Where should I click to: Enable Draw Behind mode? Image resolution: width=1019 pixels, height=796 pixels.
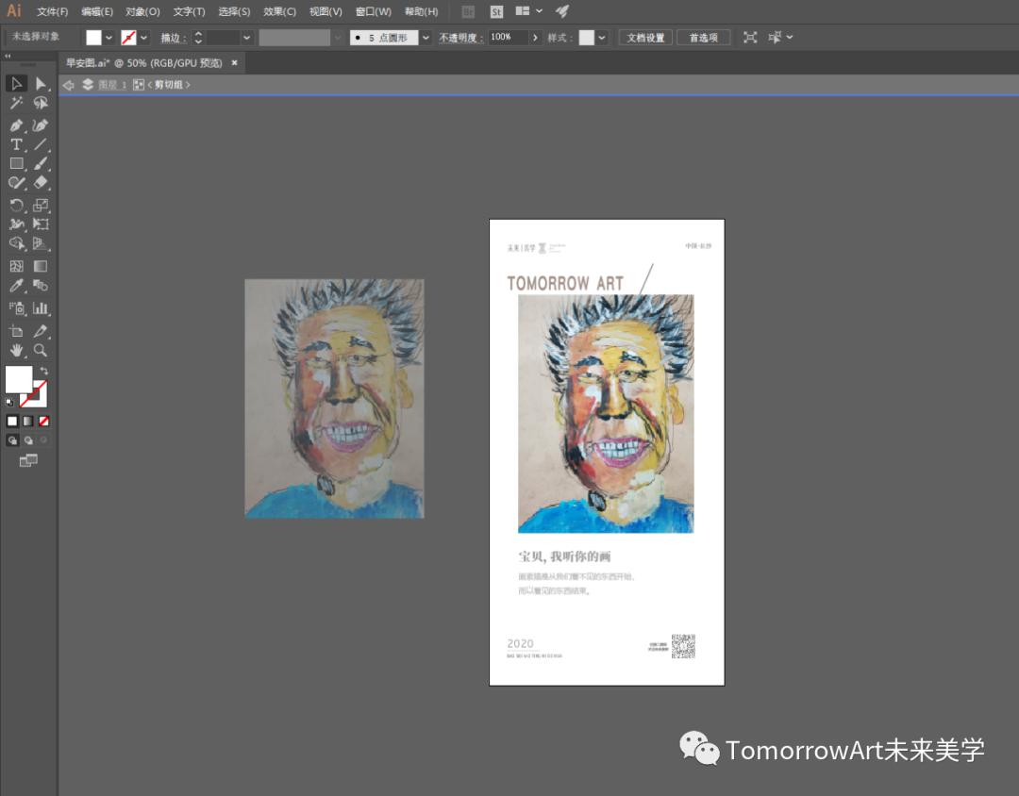[28, 439]
